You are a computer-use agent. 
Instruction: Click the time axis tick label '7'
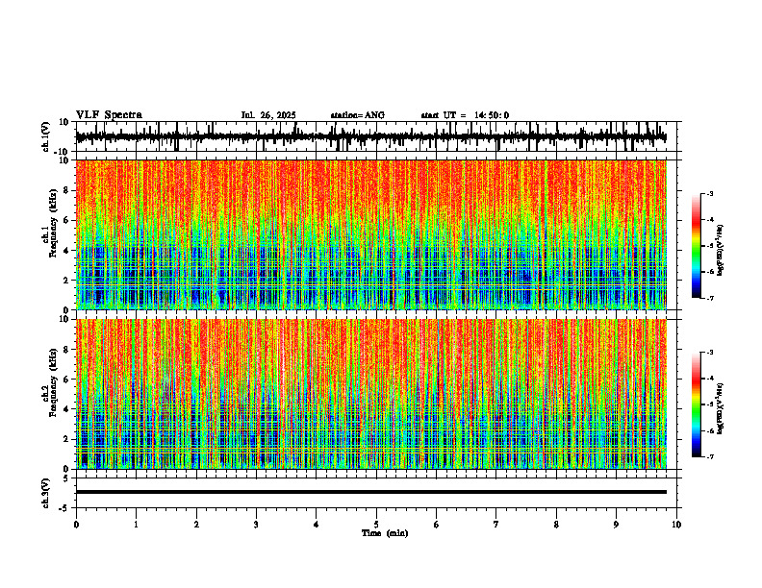[496, 525]
